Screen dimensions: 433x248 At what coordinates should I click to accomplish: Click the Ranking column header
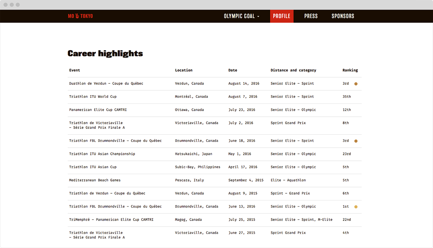tap(350, 70)
